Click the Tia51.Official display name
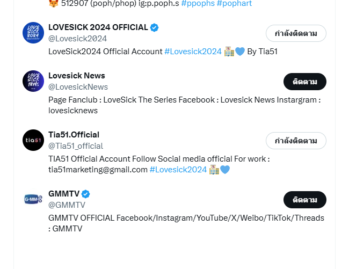Viewport: 349px width, 269px height. point(74,135)
